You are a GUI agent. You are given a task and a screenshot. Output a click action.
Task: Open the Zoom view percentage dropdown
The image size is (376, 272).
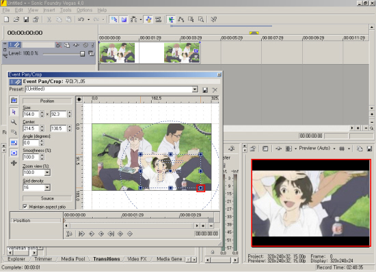(47, 172)
